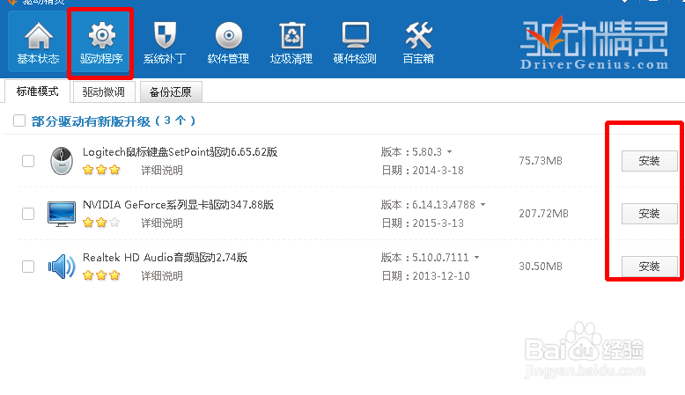Click NVIDIA GeForce系列显卡驱动347.88版 title
685x395 pixels.
pyautogui.click(x=178, y=205)
